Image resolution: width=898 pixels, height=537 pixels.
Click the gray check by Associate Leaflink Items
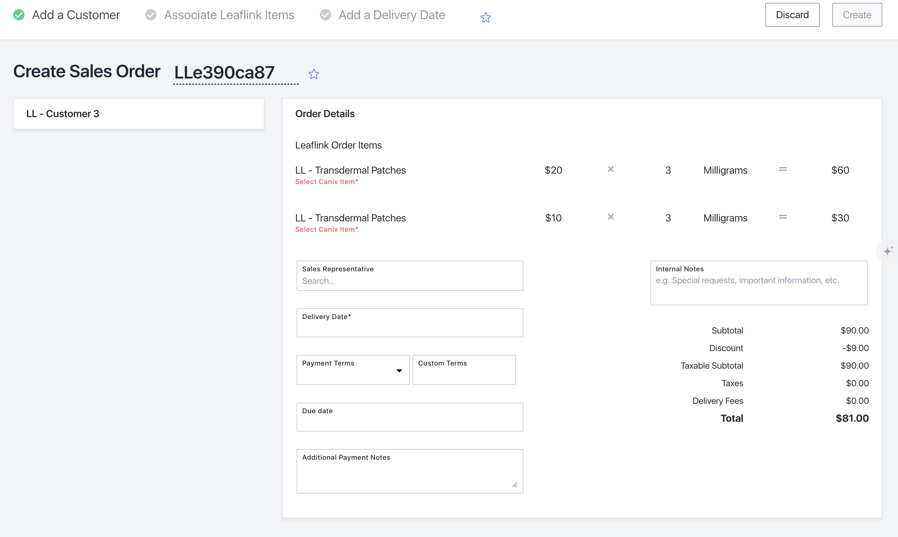point(151,15)
